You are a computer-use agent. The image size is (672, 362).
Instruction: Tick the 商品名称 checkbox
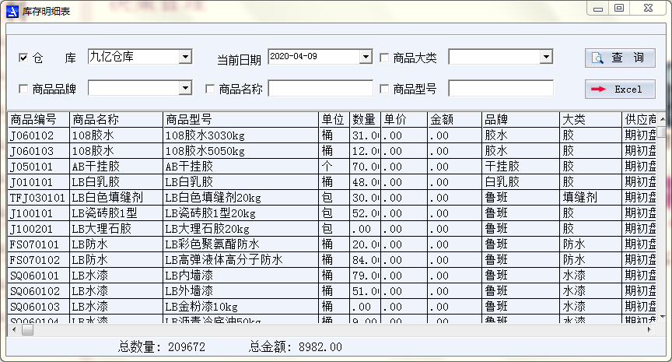[x=210, y=89]
